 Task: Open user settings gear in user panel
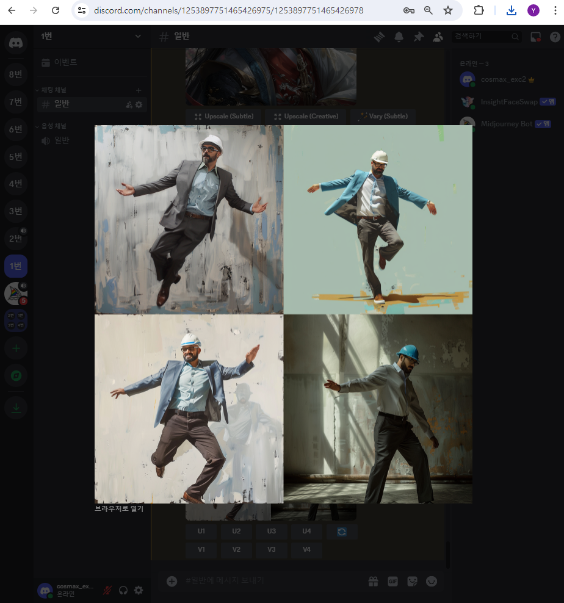coord(139,590)
